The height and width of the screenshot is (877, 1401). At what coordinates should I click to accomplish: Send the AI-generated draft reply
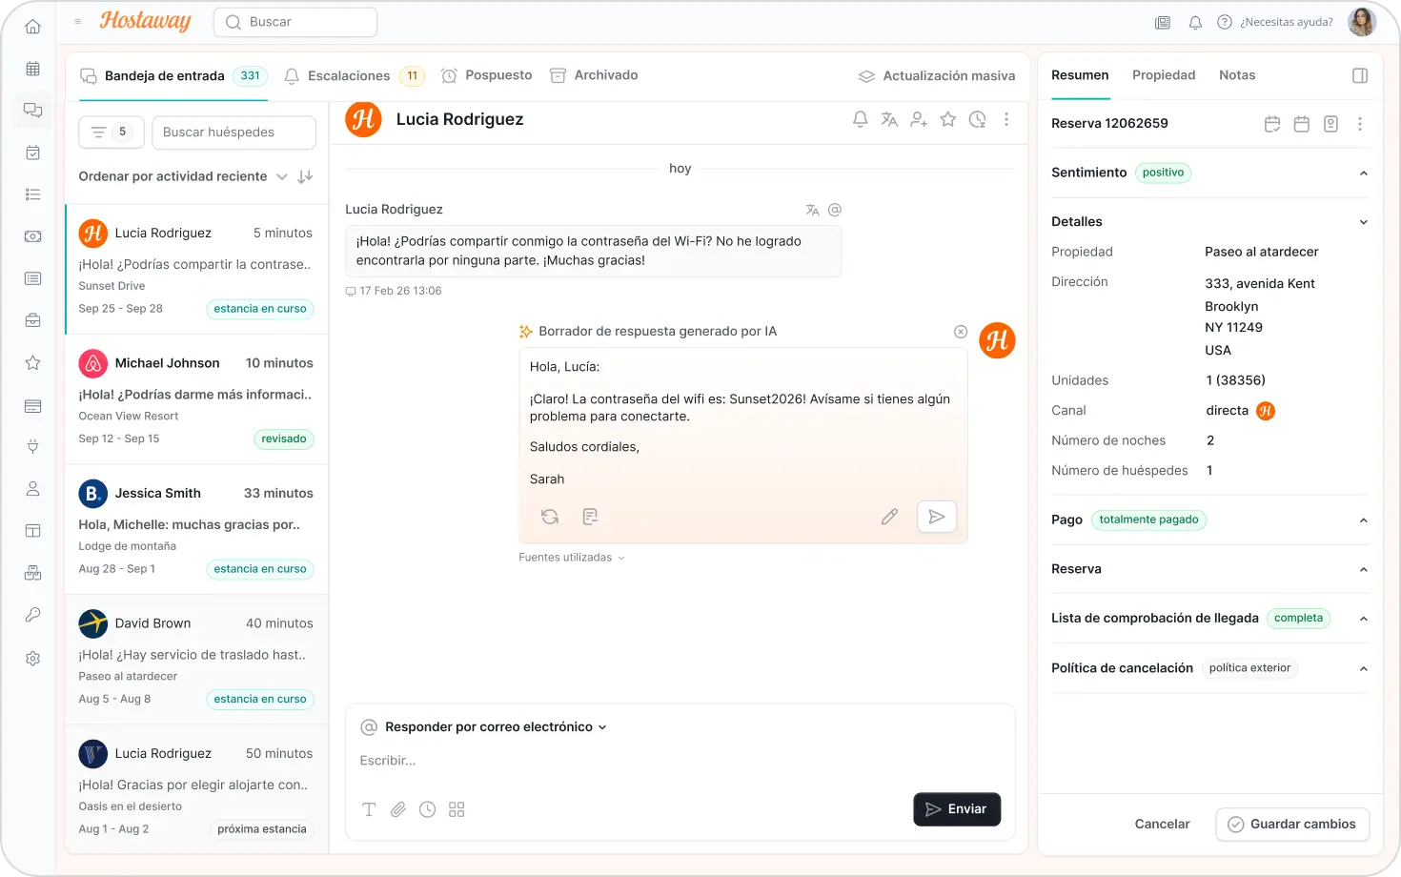point(937,517)
